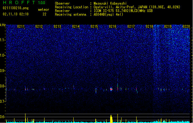Click the 0215 time marker
Image resolution: width=193 pixels, height=123 pixels.
click(94, 26)
